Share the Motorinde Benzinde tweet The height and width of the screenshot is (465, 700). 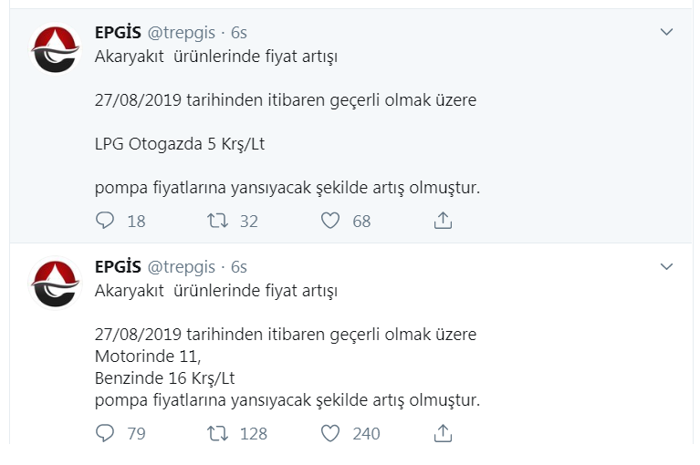coord(443,433)
